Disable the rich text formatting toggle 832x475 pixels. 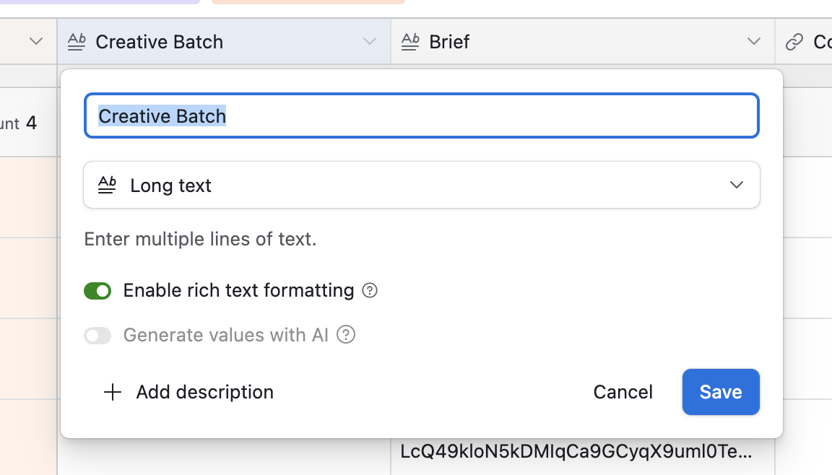pyautogui.click(x=97, y=291)
